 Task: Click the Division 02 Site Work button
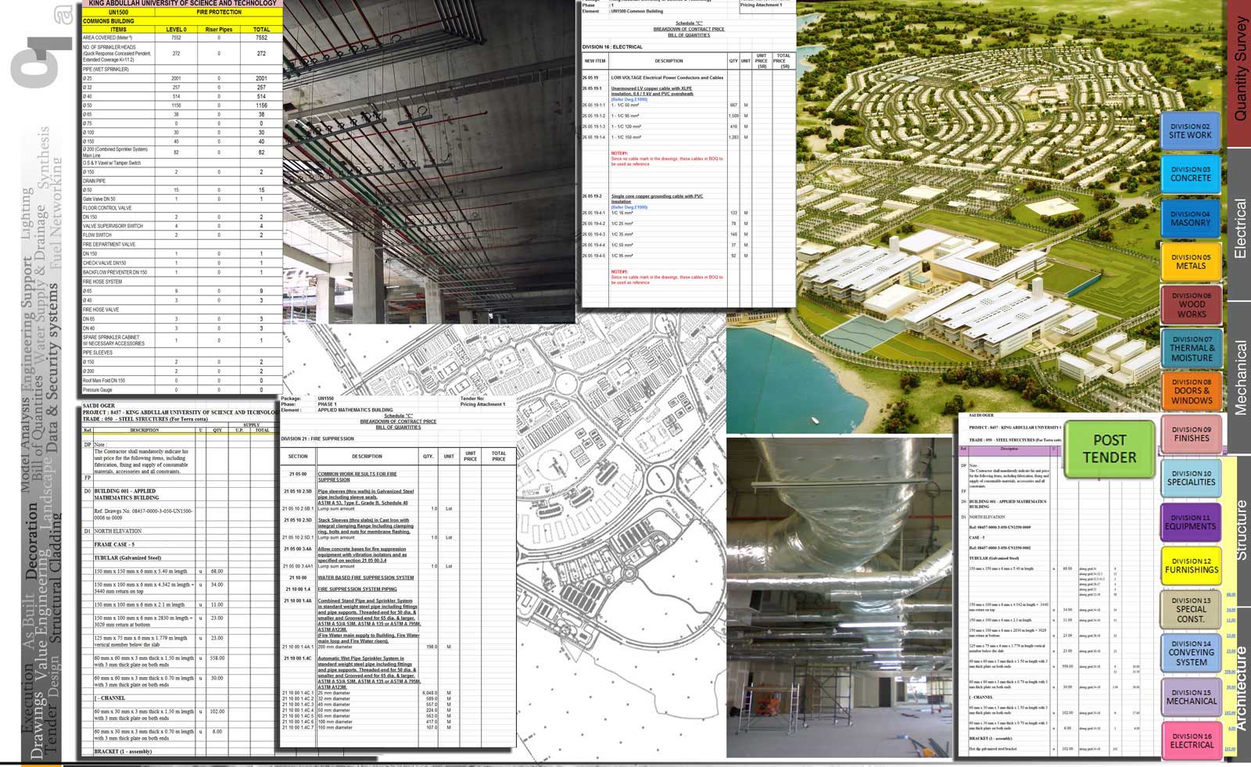pos(1190,131)
